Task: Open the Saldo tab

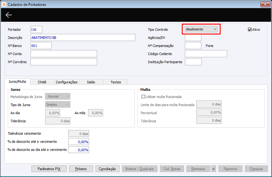Action: [x=91, y=82]
